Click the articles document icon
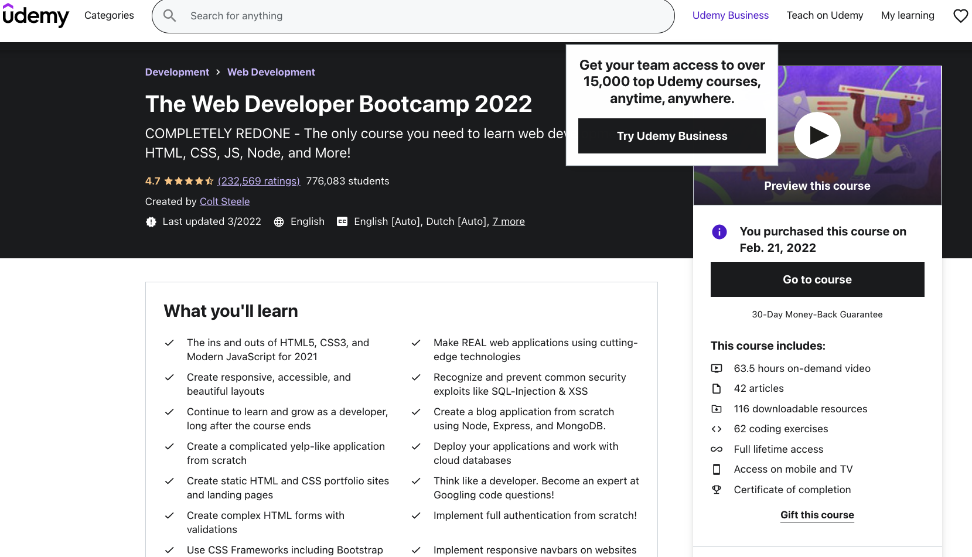Image resolution: width=972 pixels, height=557 pixels. [717, 388]
